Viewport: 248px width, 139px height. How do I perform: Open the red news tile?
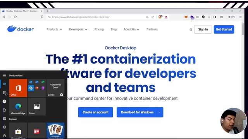point(37,131)
